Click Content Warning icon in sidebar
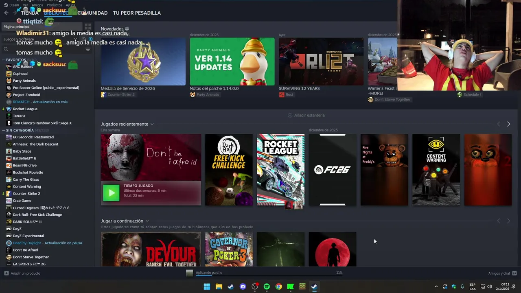Image resolution: width=521 pixels, height=293 pixels. 9,186
